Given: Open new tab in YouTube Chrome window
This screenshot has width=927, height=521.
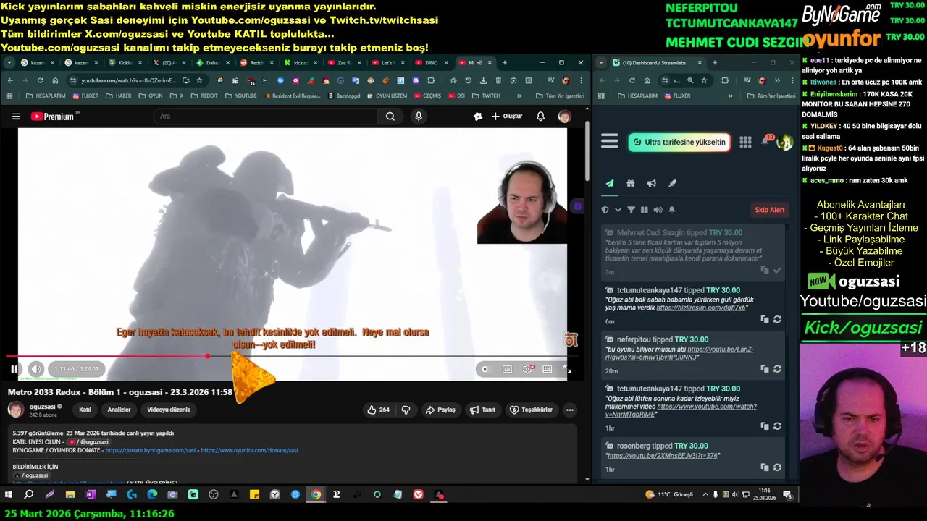Looking at the screenshot, I should point(505,63).
